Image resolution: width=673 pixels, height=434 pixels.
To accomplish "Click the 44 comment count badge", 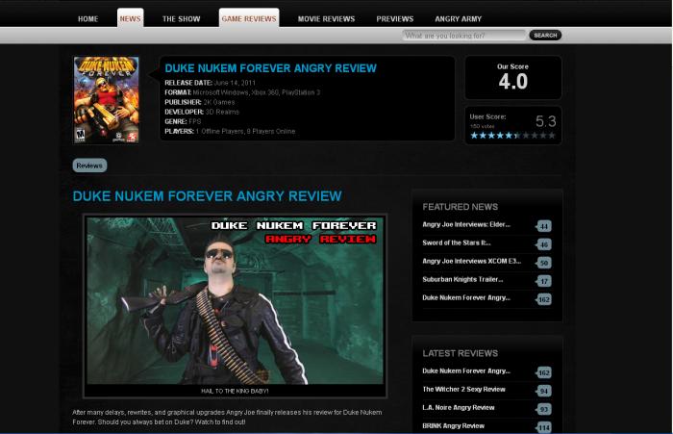I will [544, 226].
